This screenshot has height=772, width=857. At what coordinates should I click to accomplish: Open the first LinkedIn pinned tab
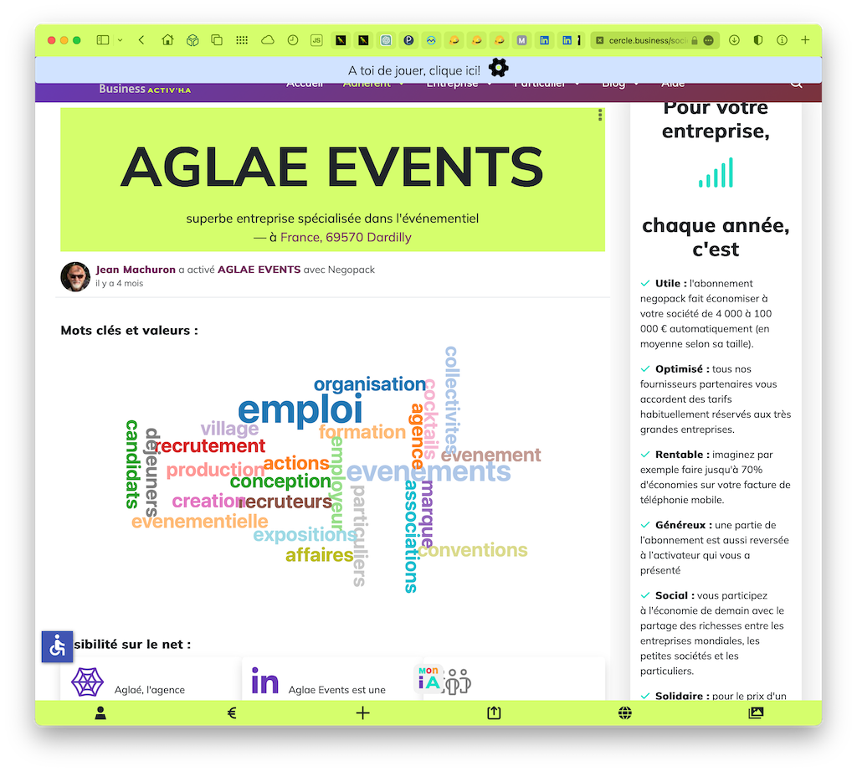544,40
